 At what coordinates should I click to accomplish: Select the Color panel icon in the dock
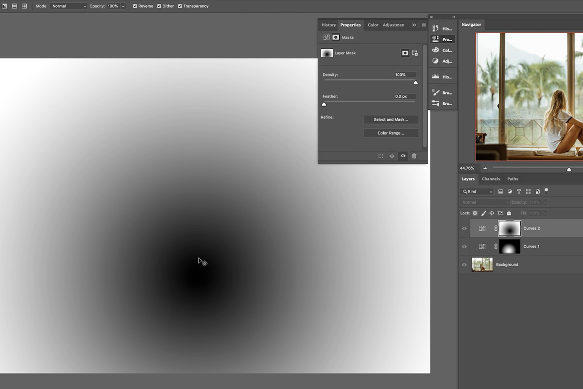coord(435,50)
